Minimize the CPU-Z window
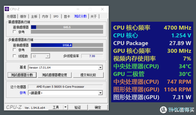The height and width of the screenshot is (115, 196). click(x=78, y=9)
